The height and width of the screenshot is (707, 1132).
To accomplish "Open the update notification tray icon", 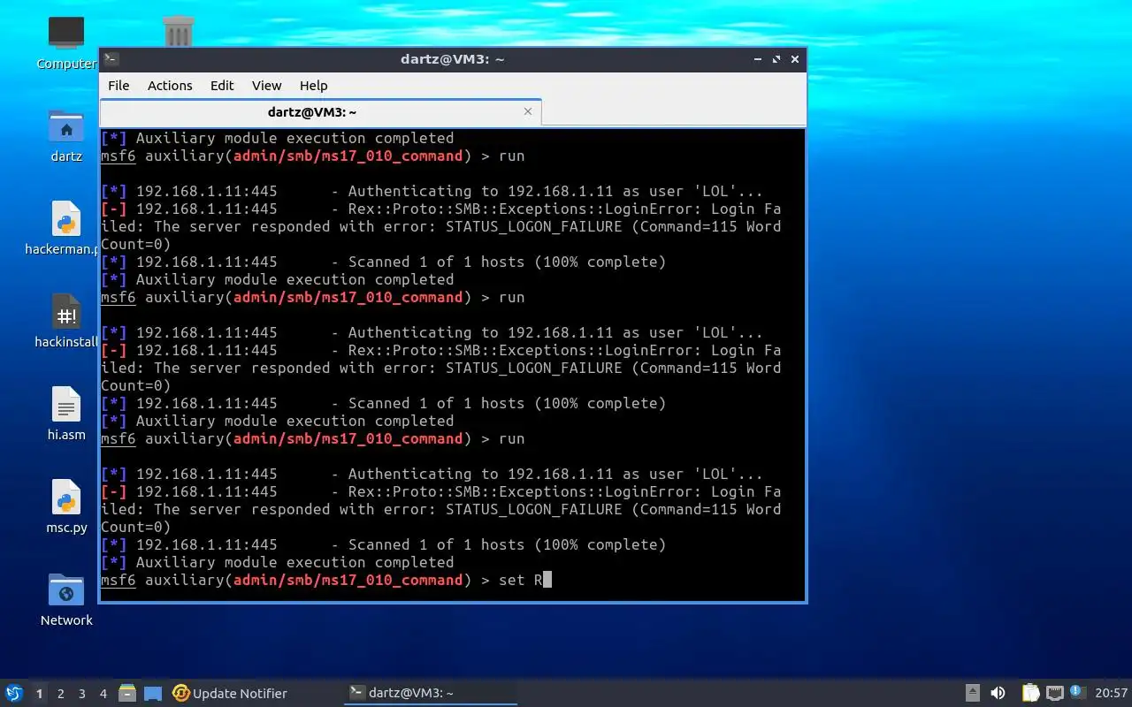I will tap(1076, 692).
